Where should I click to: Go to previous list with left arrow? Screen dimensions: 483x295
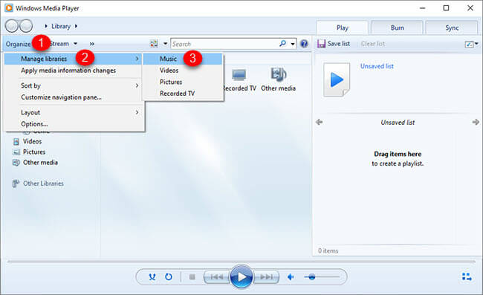[x=319, y=123]
